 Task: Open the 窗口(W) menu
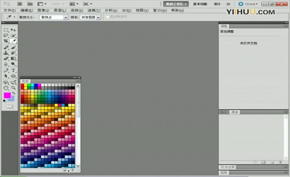click(160, 10)
